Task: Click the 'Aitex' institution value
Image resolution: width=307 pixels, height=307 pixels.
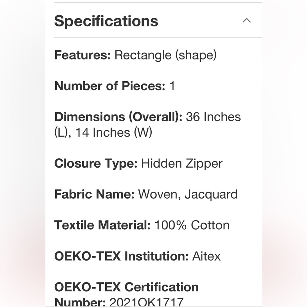Action: [206, 256]
